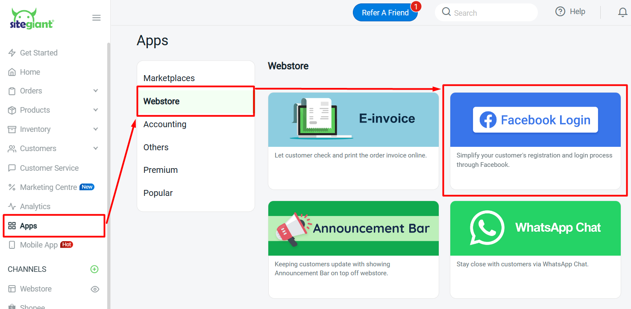Open the Help link text

click(x=577, y=12)
